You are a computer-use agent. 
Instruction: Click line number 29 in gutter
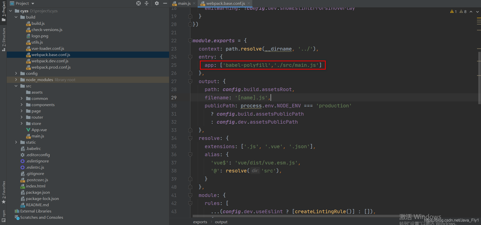point(174,98)
